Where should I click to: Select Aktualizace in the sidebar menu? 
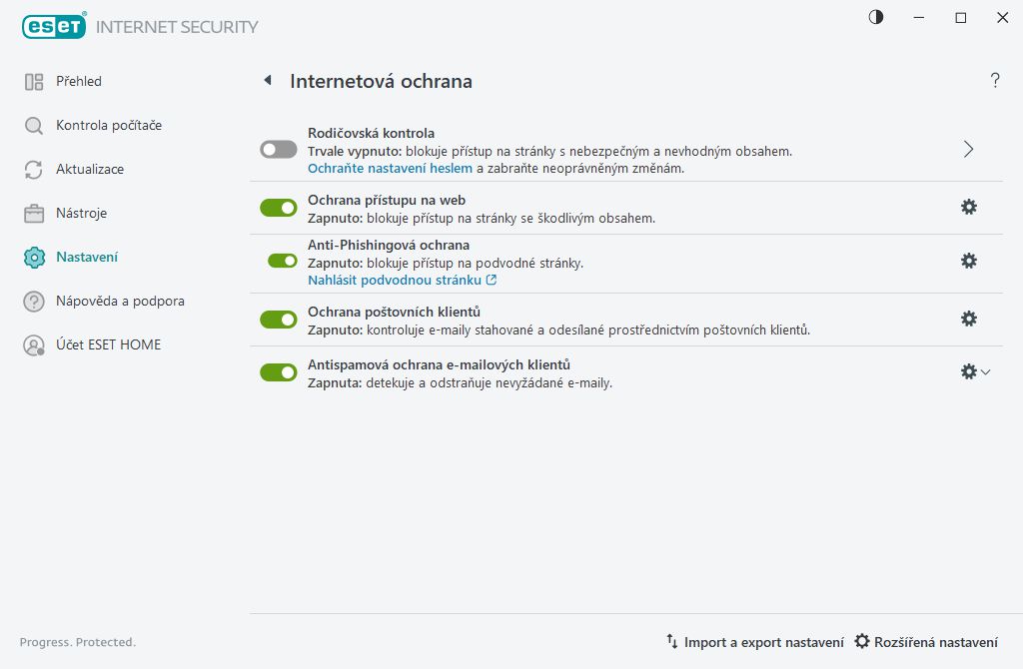coord(90,169)
